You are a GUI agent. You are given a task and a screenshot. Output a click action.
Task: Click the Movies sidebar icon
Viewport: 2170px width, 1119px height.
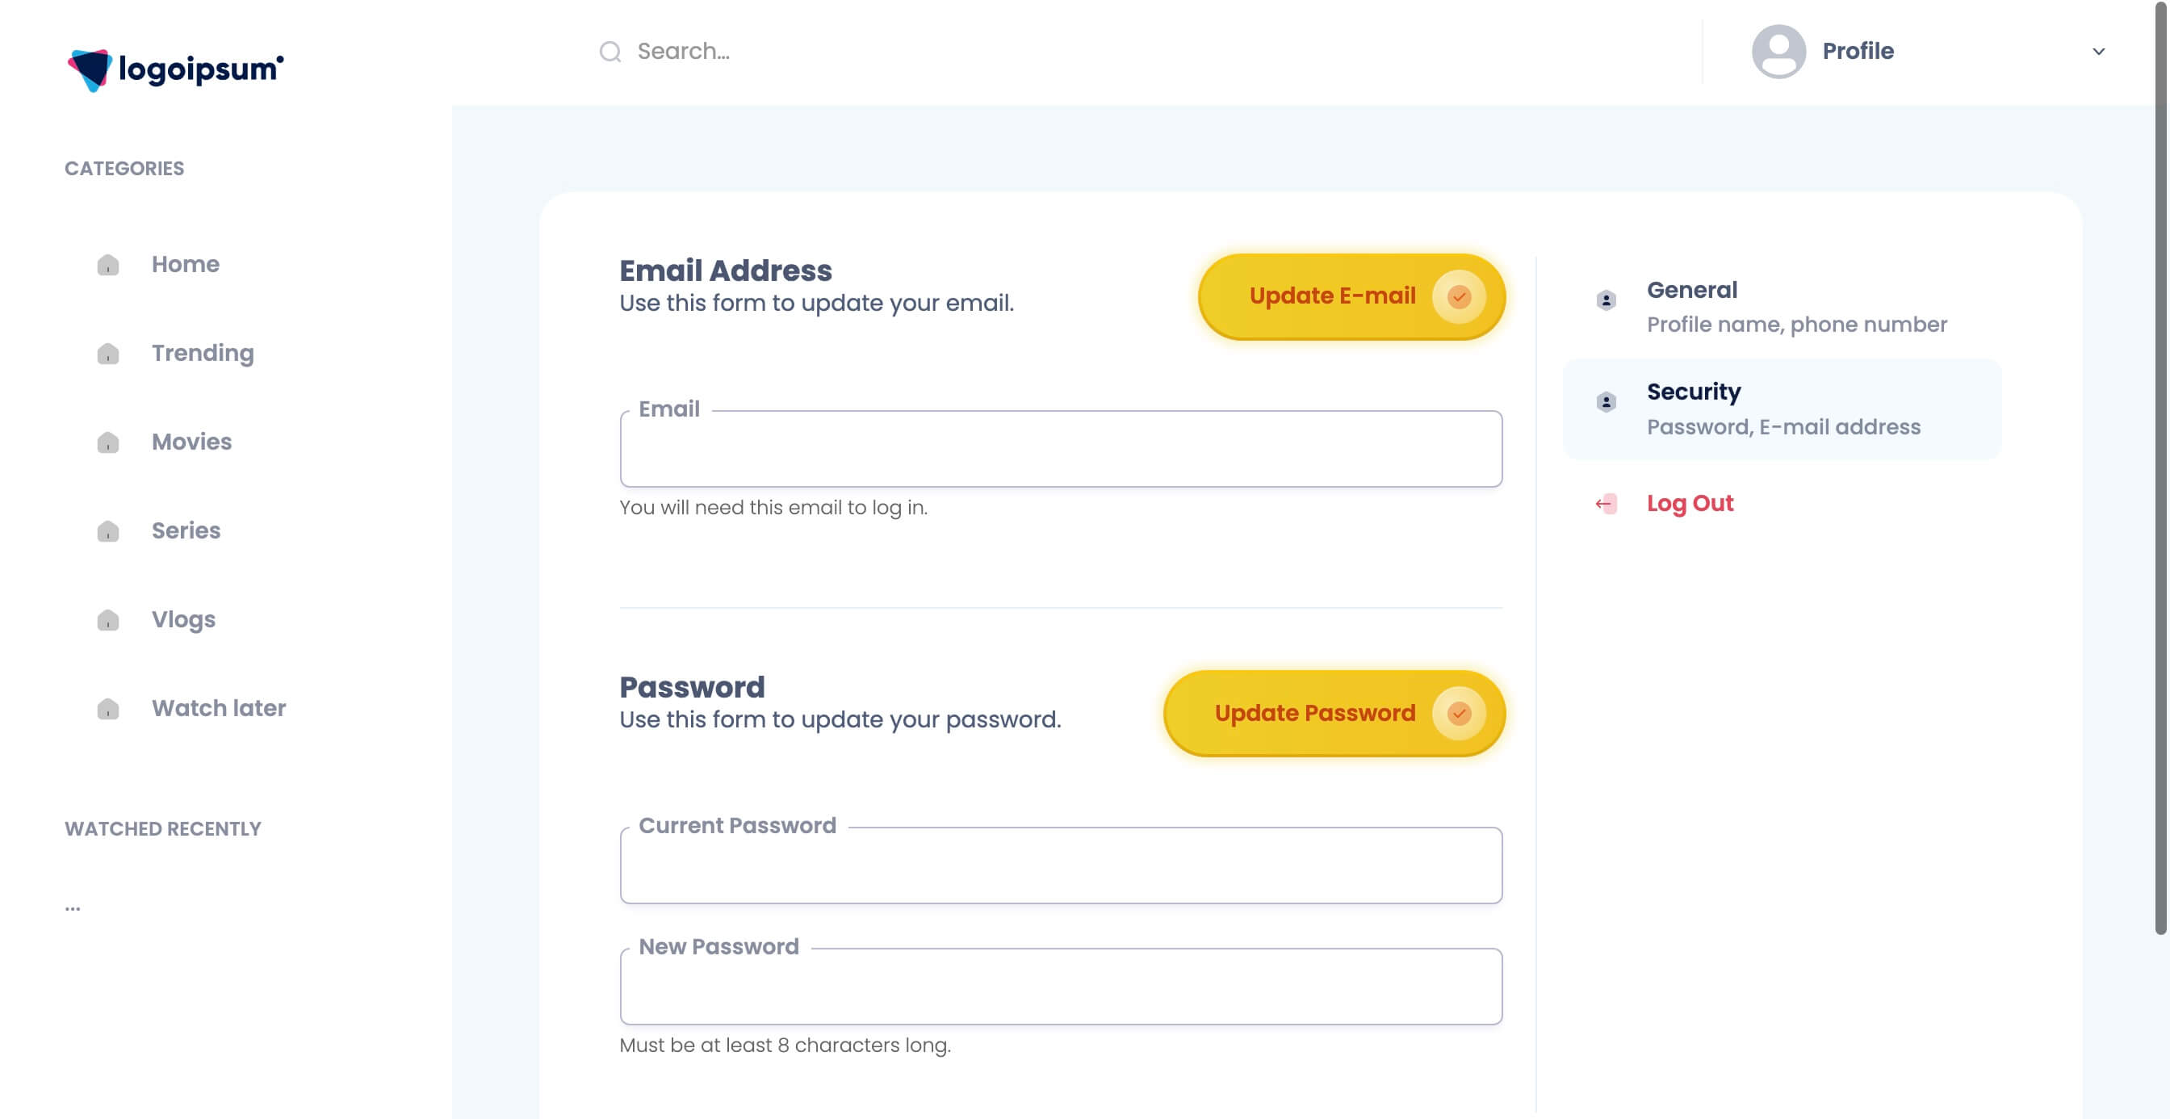pos(108,442)
